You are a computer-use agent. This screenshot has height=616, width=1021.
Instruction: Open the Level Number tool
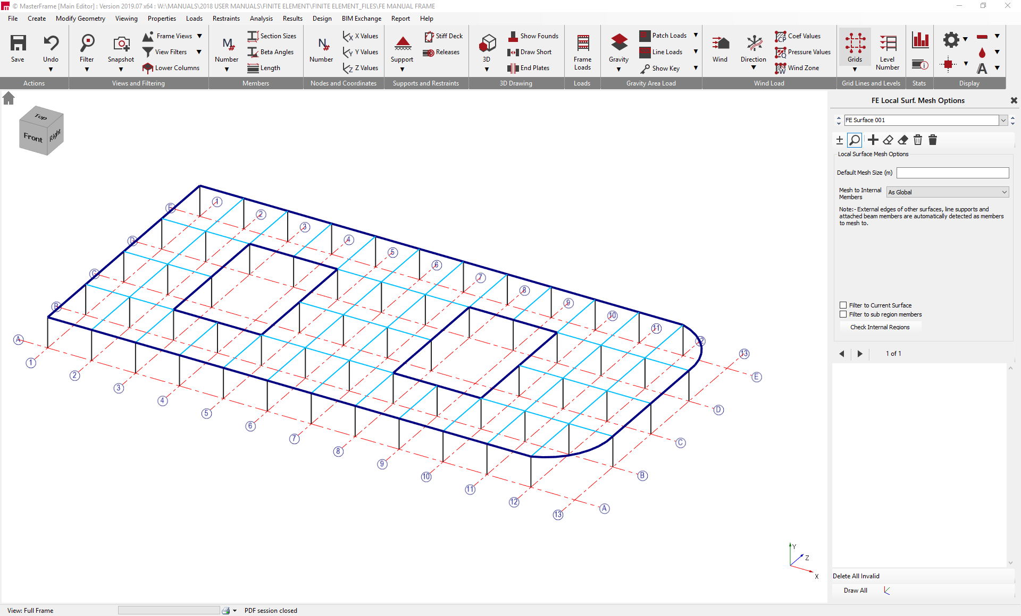point(887,48)
